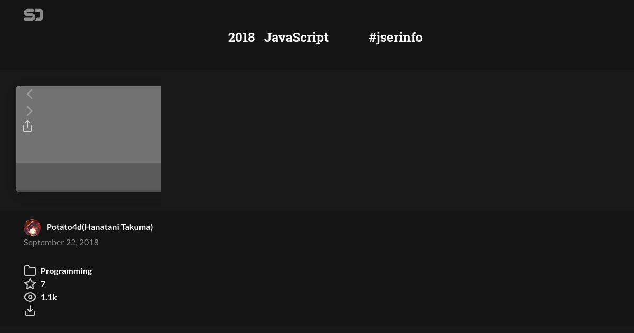The width and height of the screenshot is (634, 333).
Task: Click the slide progress bar strip
Action: click(88, 191)
